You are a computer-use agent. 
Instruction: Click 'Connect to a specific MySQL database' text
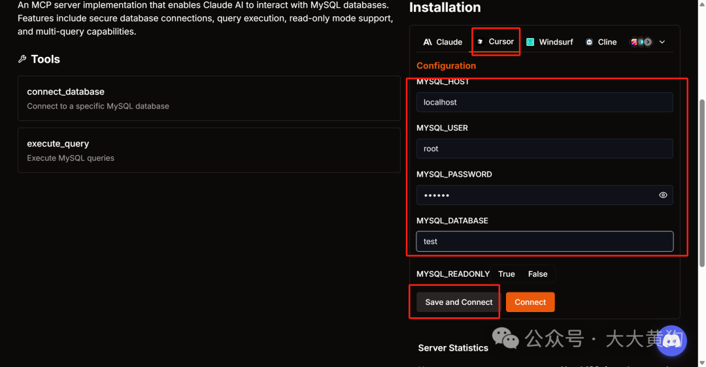click(x=98, y=107)
